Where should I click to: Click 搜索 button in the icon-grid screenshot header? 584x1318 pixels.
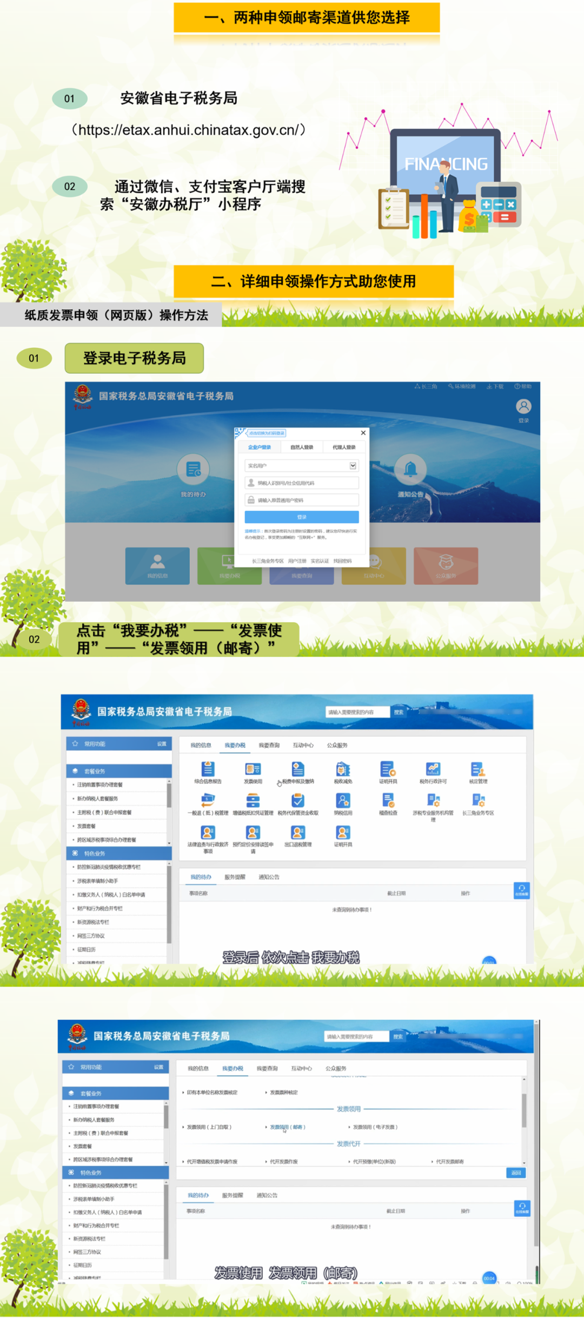tap(399, 712)
